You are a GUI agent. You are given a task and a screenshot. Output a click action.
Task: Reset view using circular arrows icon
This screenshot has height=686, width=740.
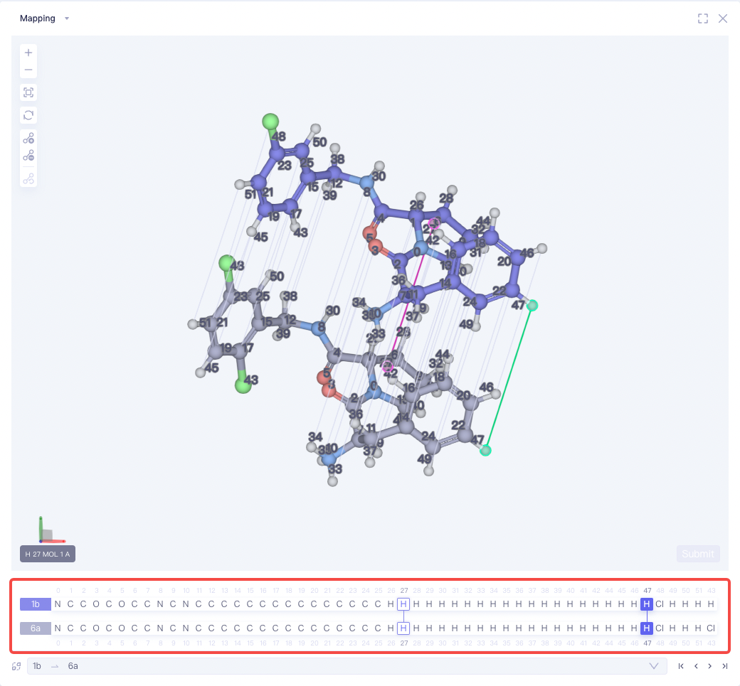pyautogui.click(x=28, y=115)
